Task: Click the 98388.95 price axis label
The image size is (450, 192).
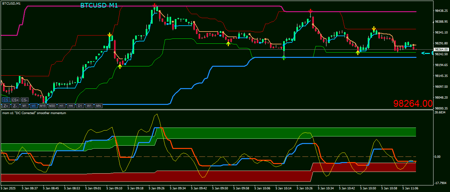Action: (x=441, y=22)
